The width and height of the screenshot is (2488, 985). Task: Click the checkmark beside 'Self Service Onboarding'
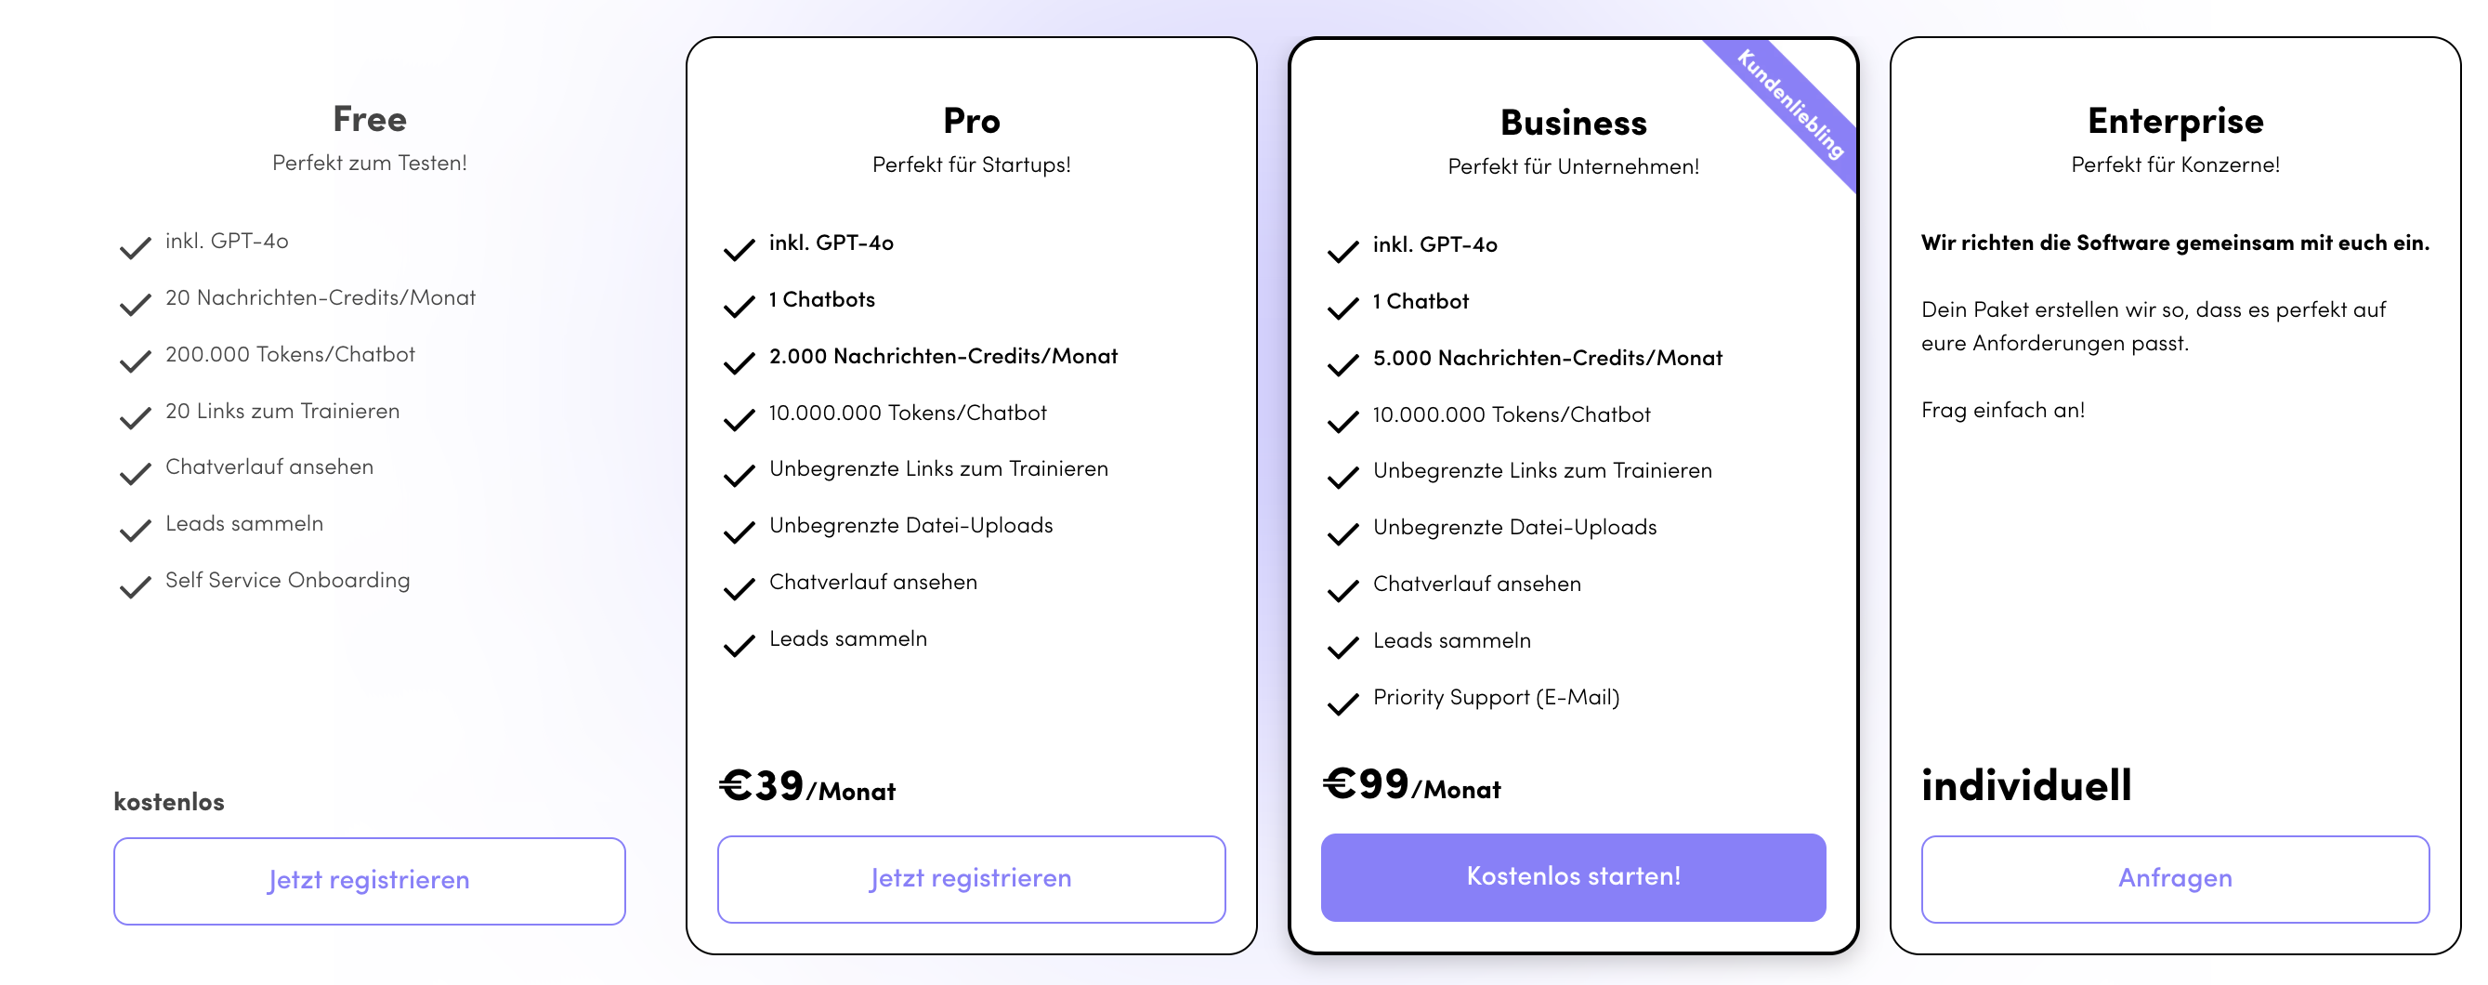[x=136, y=586]
